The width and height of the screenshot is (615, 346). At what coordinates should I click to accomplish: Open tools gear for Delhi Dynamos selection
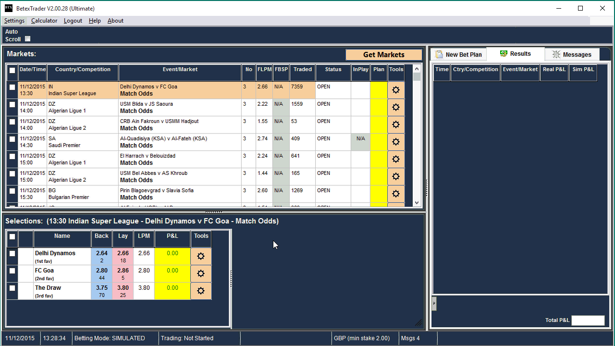point(201,256)
